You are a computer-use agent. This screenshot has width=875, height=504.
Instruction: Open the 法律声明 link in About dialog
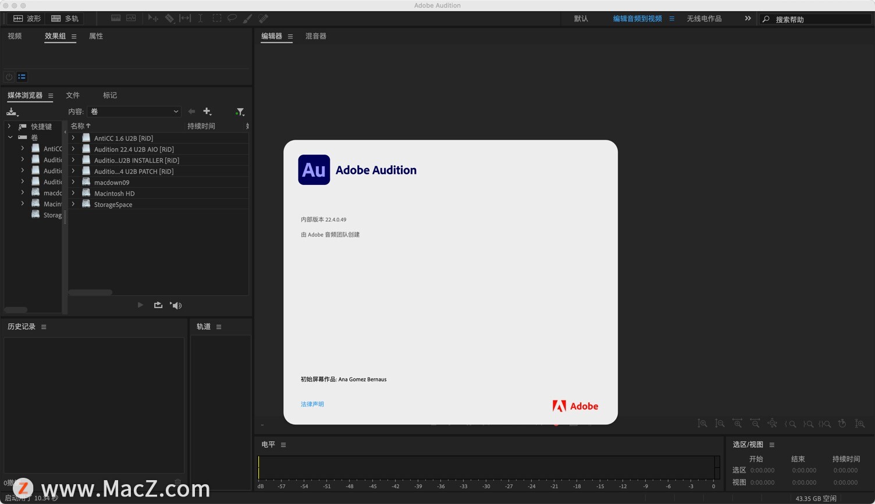312,404
